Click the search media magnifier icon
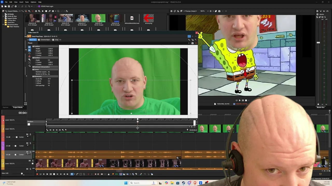Image resolution: width=332 pixels, height=186 pixels. [x=58, y=11]
